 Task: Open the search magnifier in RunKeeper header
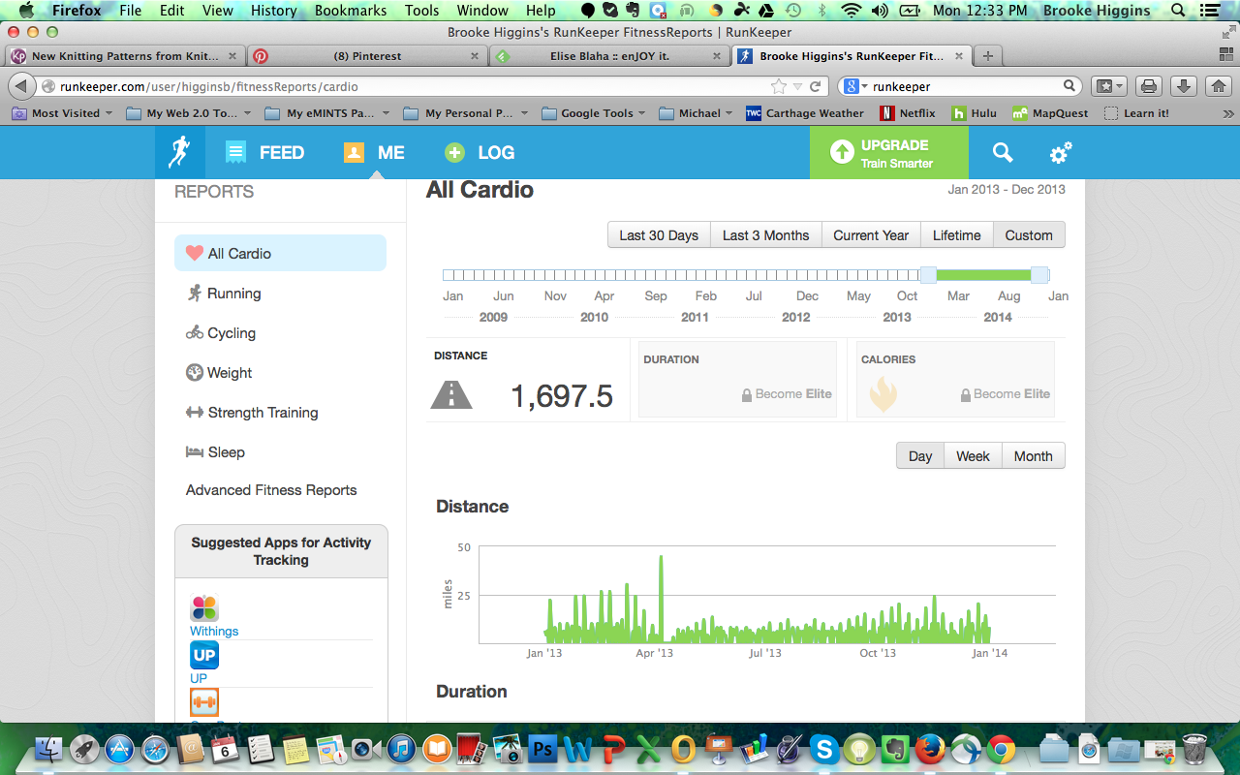coord(1003,152)
